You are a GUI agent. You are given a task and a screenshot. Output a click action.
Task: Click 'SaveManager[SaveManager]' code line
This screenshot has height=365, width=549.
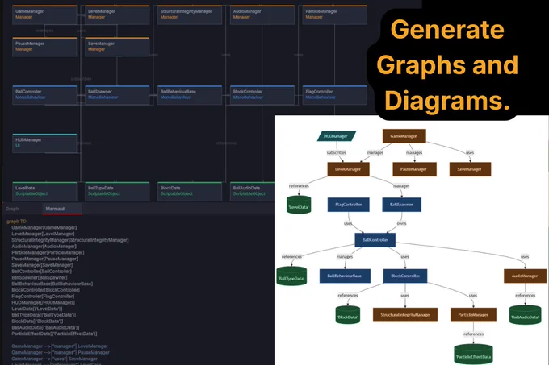(42, 265)
